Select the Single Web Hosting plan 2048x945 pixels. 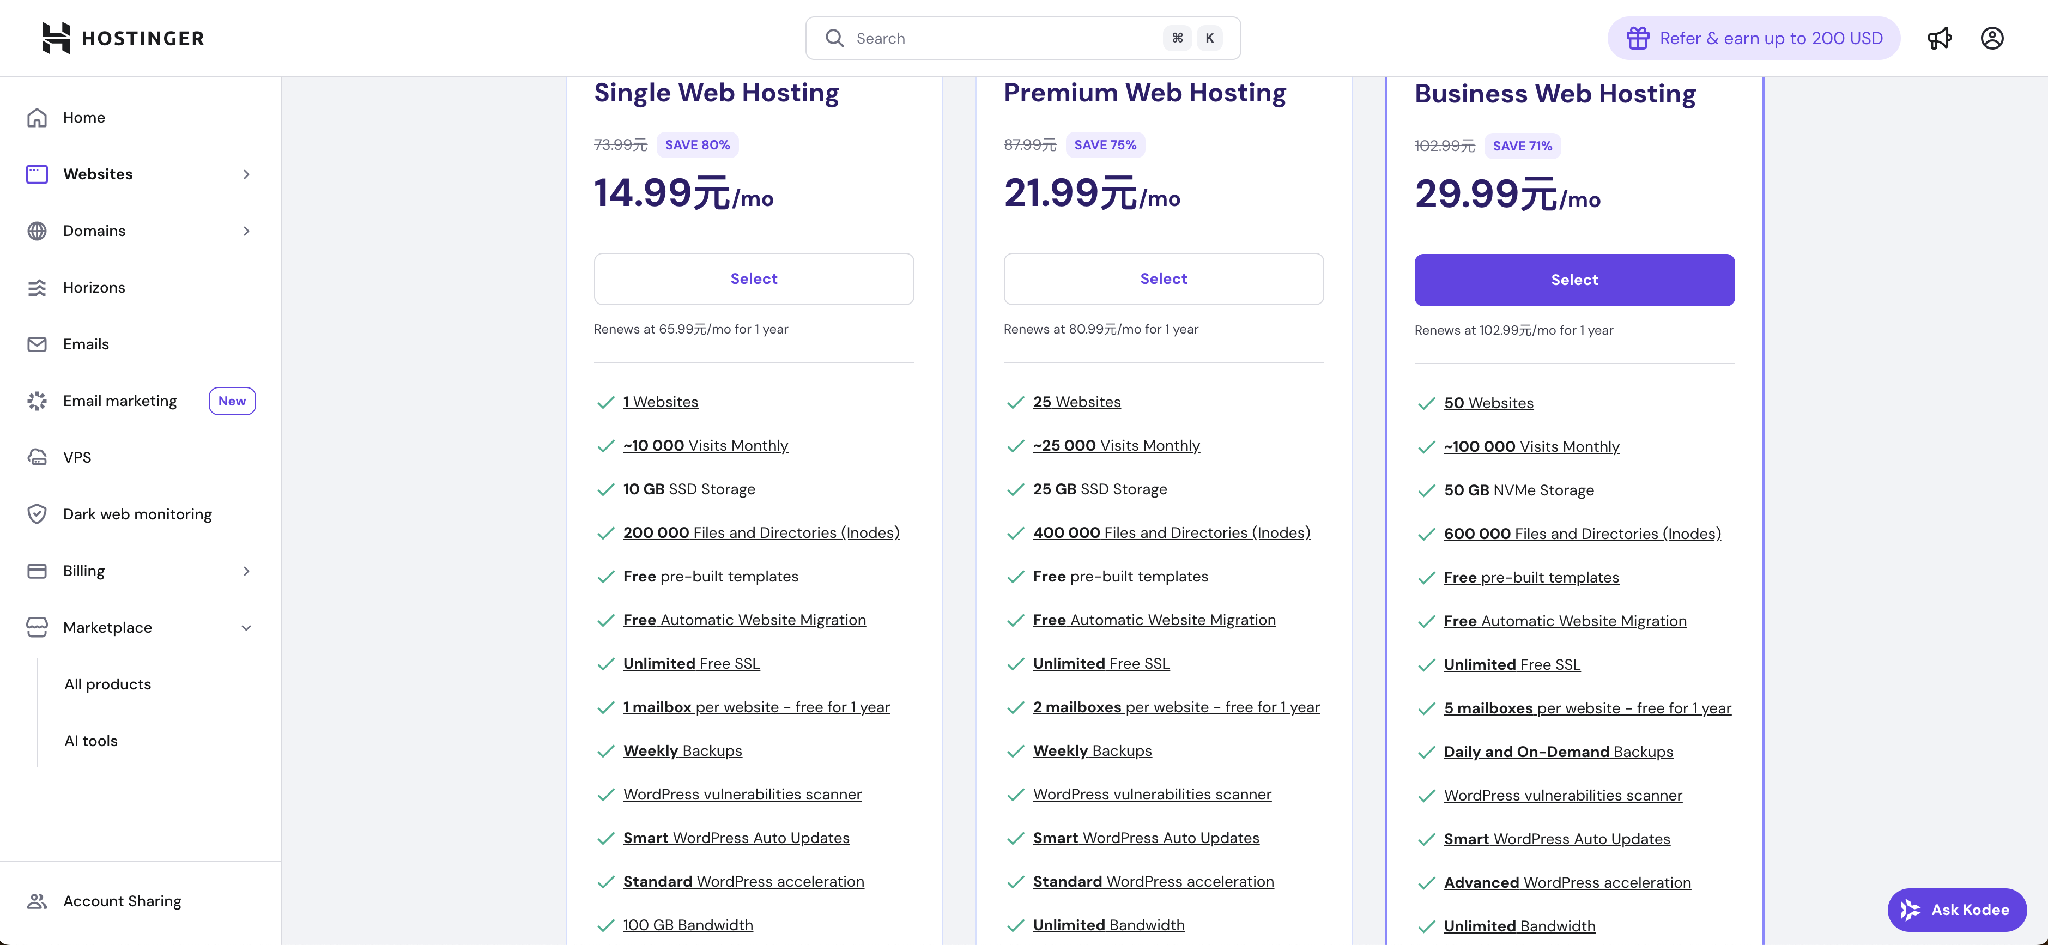[x=754, y=279]
